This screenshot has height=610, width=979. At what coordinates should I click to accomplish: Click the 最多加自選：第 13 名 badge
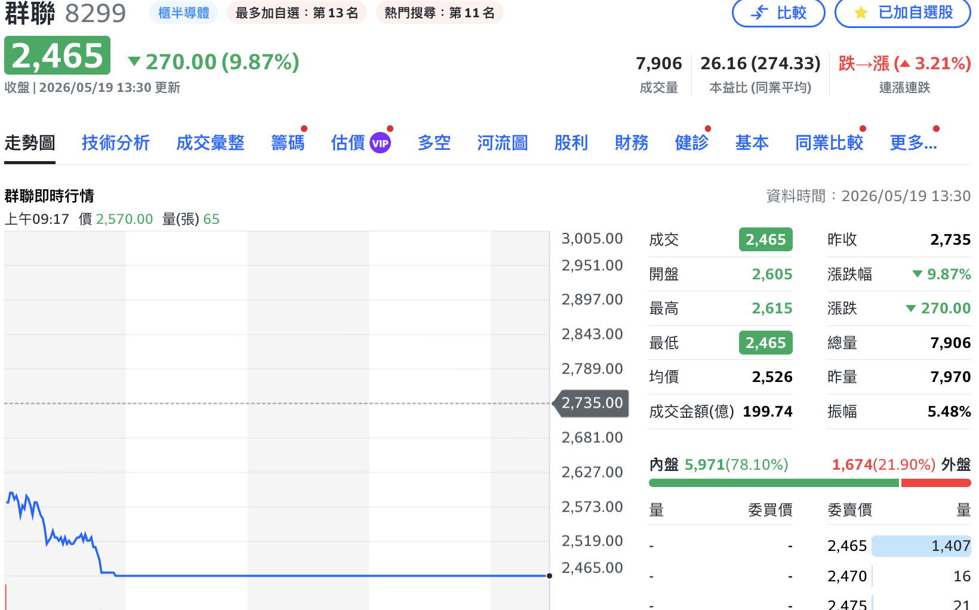point(297,13)
